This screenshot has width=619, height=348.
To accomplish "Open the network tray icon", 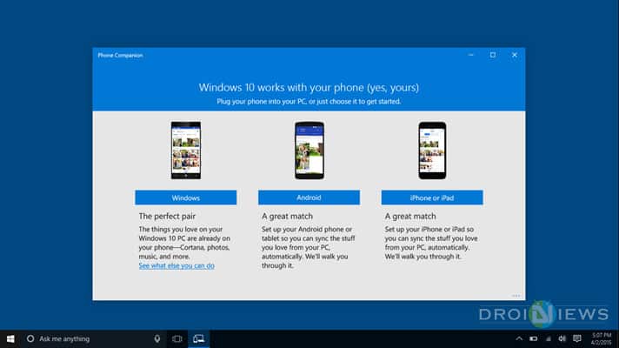I will (x=549, y=338).
